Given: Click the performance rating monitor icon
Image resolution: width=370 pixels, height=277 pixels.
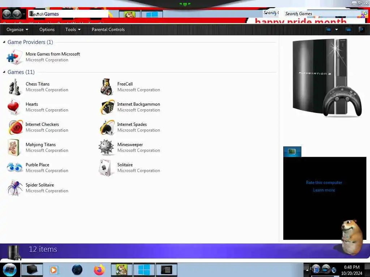Looking at the screenshot, I should tap(292, 151).
